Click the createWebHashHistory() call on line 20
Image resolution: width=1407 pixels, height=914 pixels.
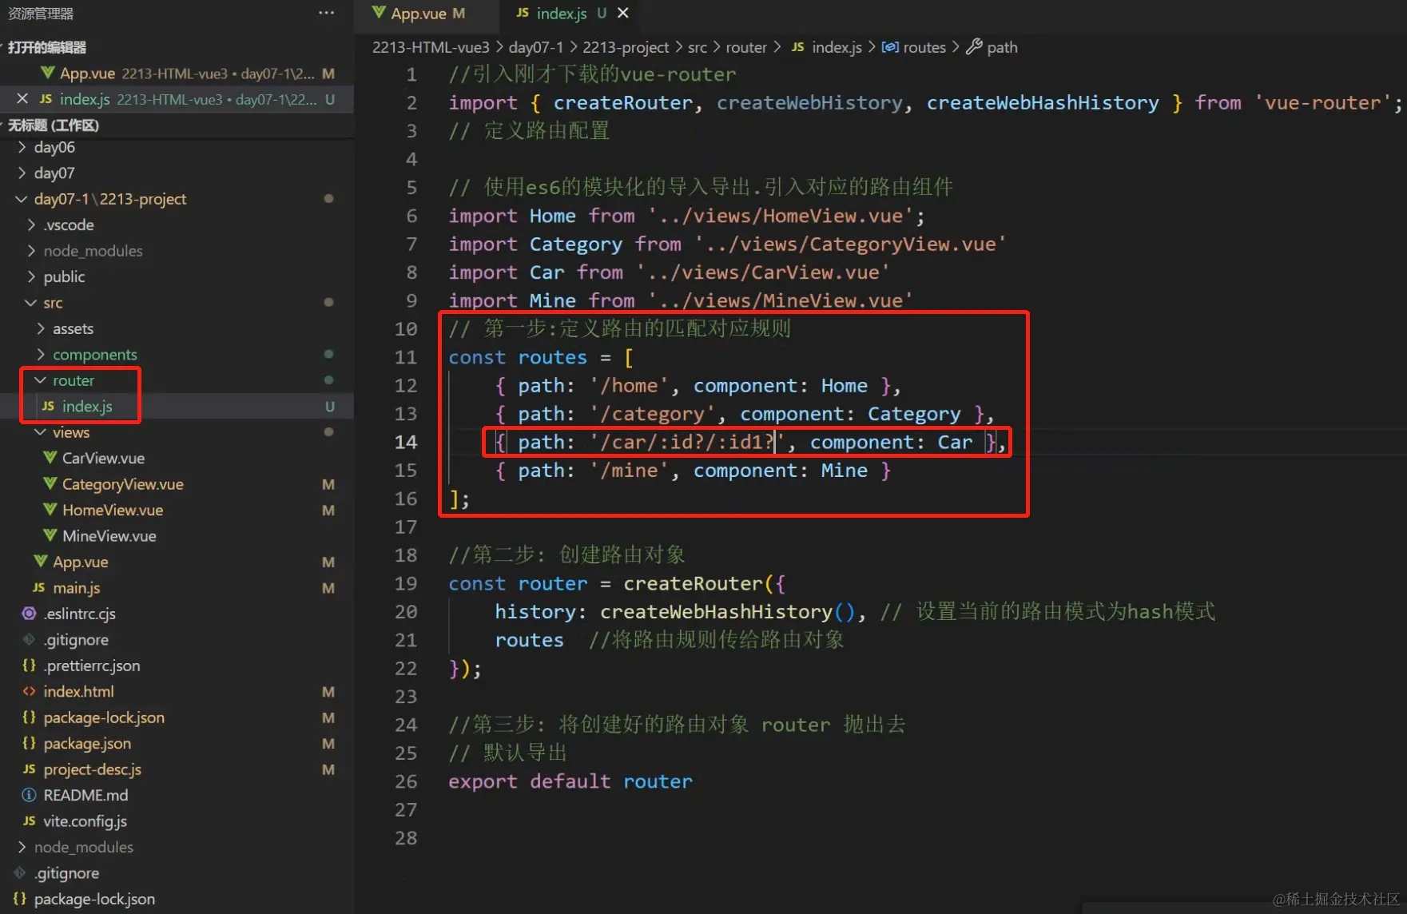728,612
